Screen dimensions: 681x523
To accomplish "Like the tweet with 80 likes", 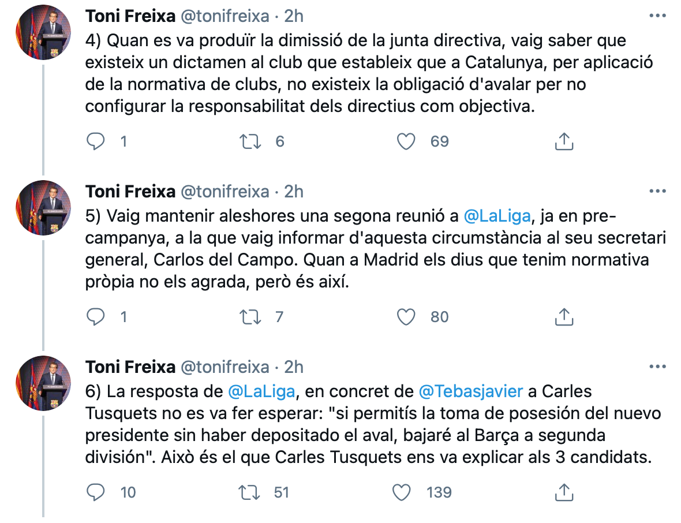I will pyautogui.click(x=407, y=317).
